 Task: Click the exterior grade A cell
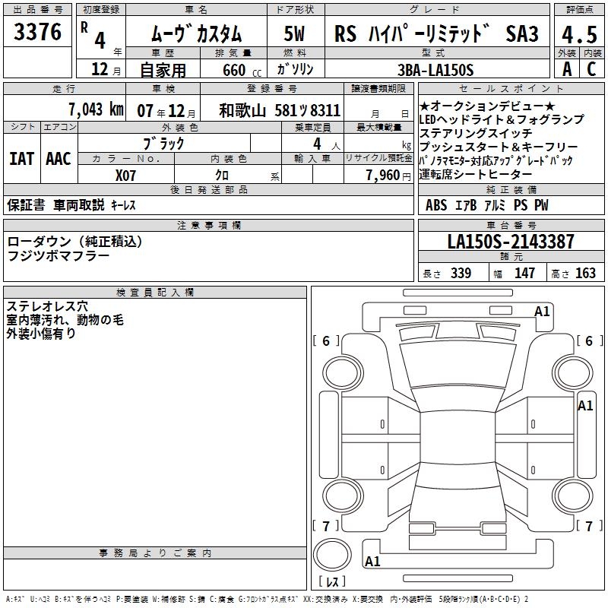[566, 68]
